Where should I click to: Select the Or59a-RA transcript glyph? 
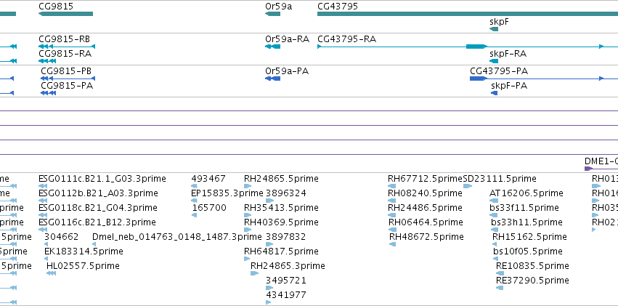coord(273,47)
